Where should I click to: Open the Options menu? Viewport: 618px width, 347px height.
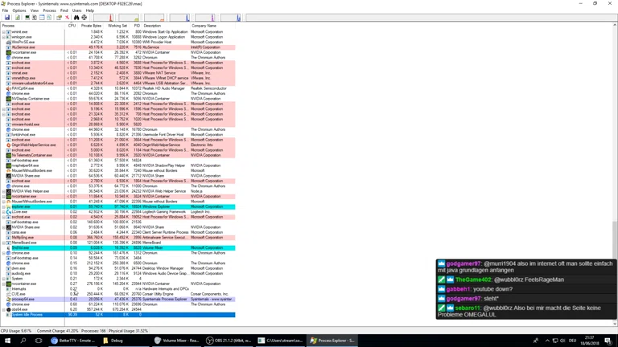(19, 10)
